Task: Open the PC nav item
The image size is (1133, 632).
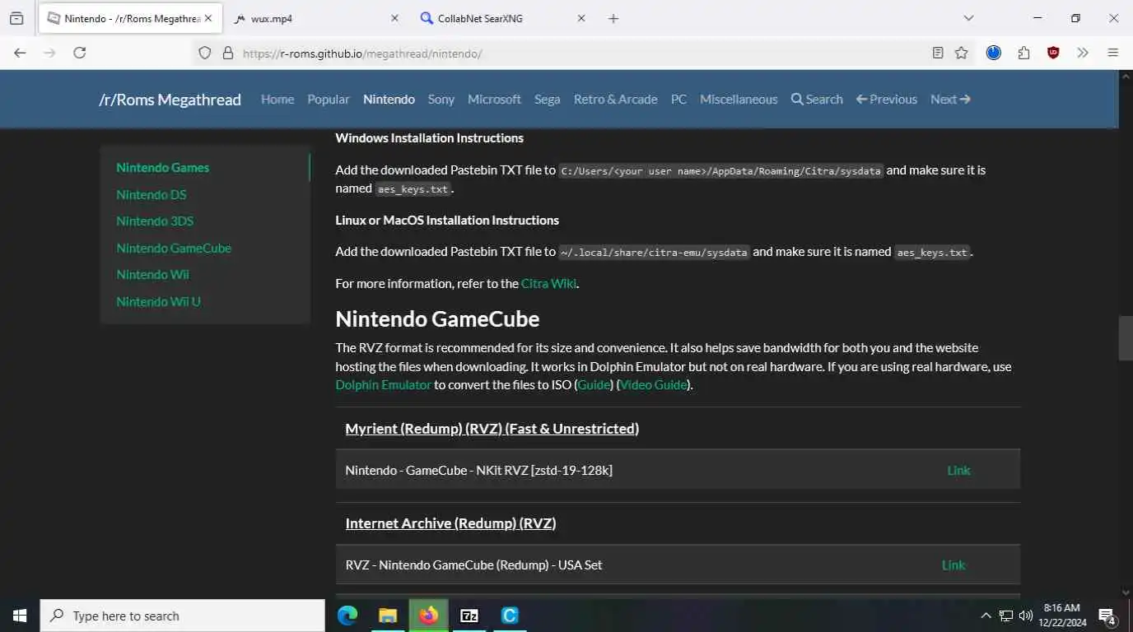Action: tap(678, 99)
